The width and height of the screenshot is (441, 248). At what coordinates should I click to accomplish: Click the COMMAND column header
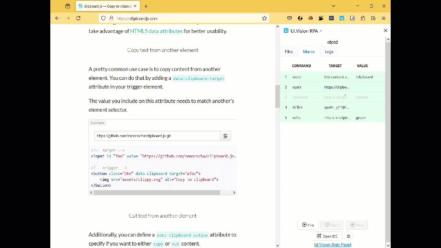coord(301,66)
